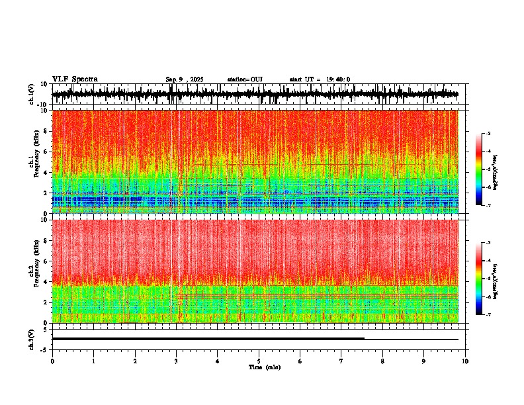Click the ch.1 voltage waveform trace
524x405 pixels.
(255, 94)
